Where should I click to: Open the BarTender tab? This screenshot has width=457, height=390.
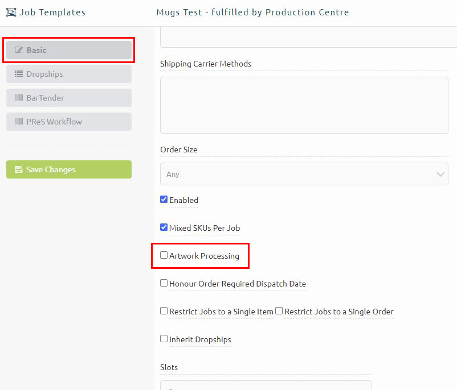tap(68, 98)
